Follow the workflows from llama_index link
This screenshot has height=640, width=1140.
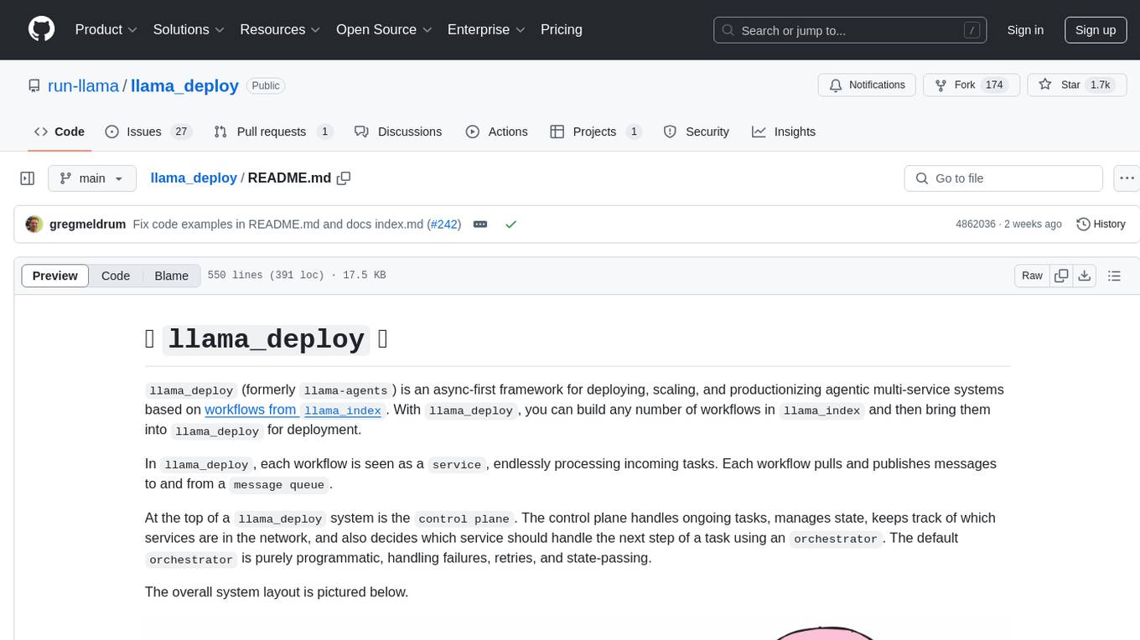point(294,410)
